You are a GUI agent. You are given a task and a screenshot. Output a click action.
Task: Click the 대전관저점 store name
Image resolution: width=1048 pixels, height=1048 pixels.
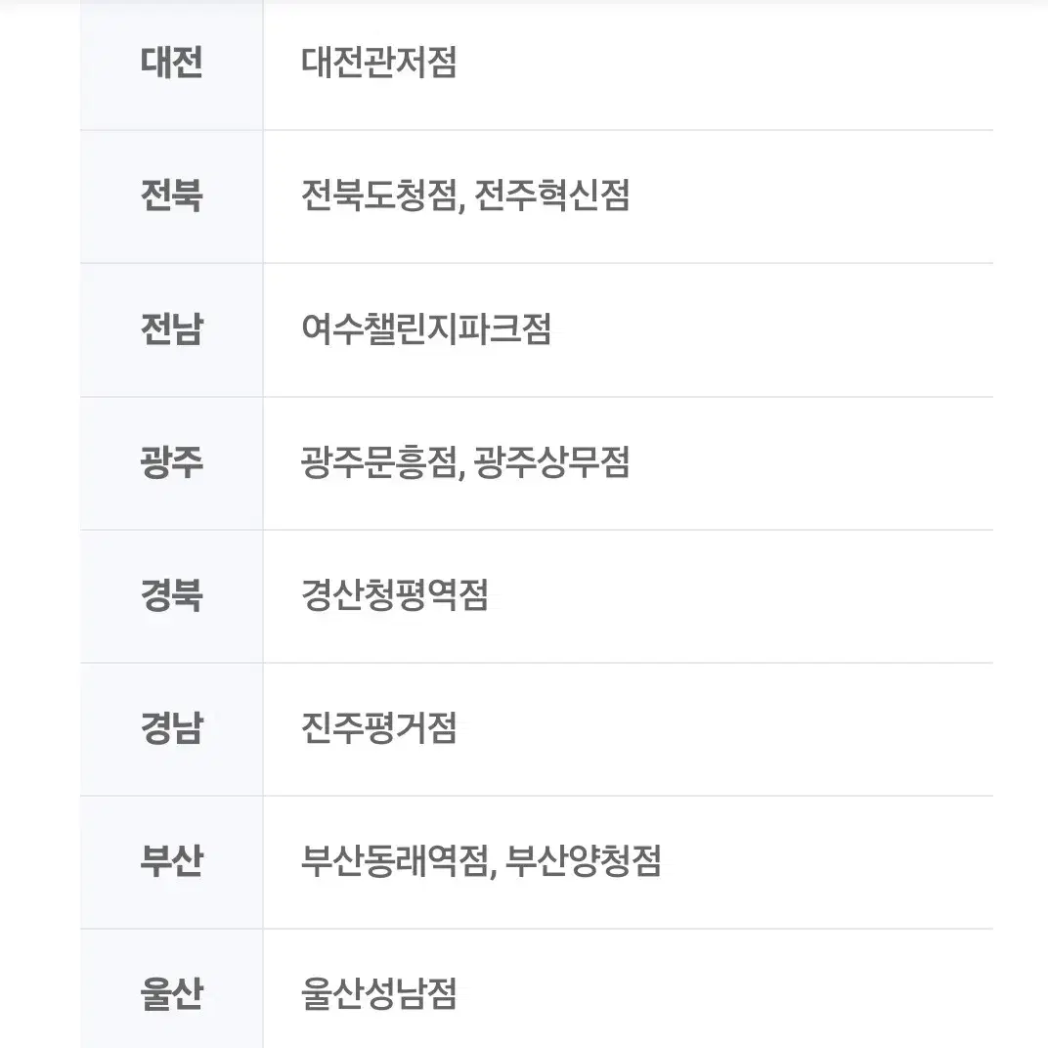[x=379, y=63]
